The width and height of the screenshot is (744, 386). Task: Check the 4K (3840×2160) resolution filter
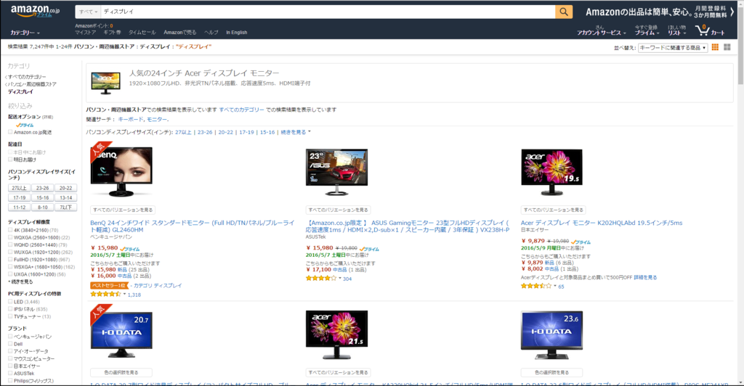pyautogui.click(x=10, y=230)
